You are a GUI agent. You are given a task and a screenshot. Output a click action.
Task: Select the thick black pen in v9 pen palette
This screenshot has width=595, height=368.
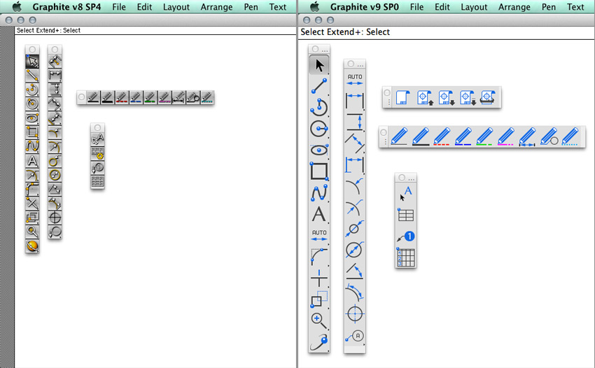click(x=421, y=136)
